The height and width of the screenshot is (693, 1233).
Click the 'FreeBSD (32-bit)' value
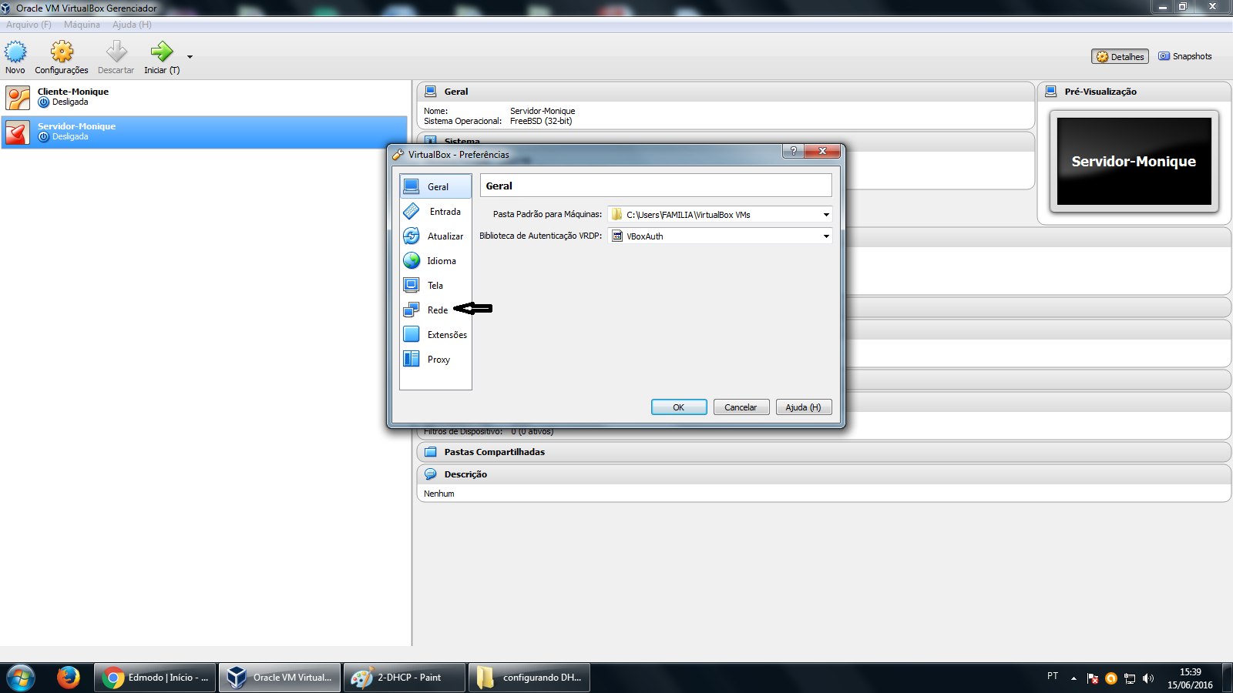pyautogui.click(x=541, y=121)
